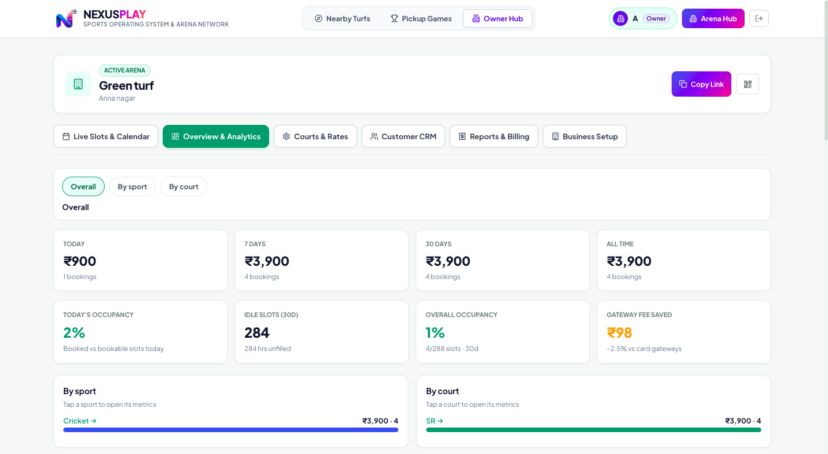This screenshot has width=828, height=454.
Task: Click the Idle Slots 284 value
Action: pos(257,333)
